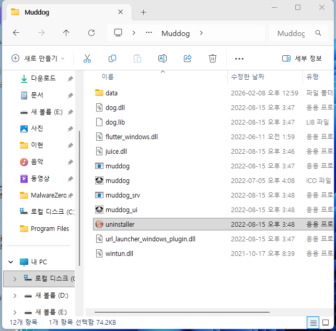Open the See more ellipsis toolbar menu

coord(239,58)
